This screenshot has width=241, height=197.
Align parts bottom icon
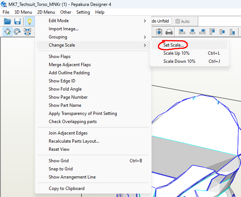[x=232, y=32]
